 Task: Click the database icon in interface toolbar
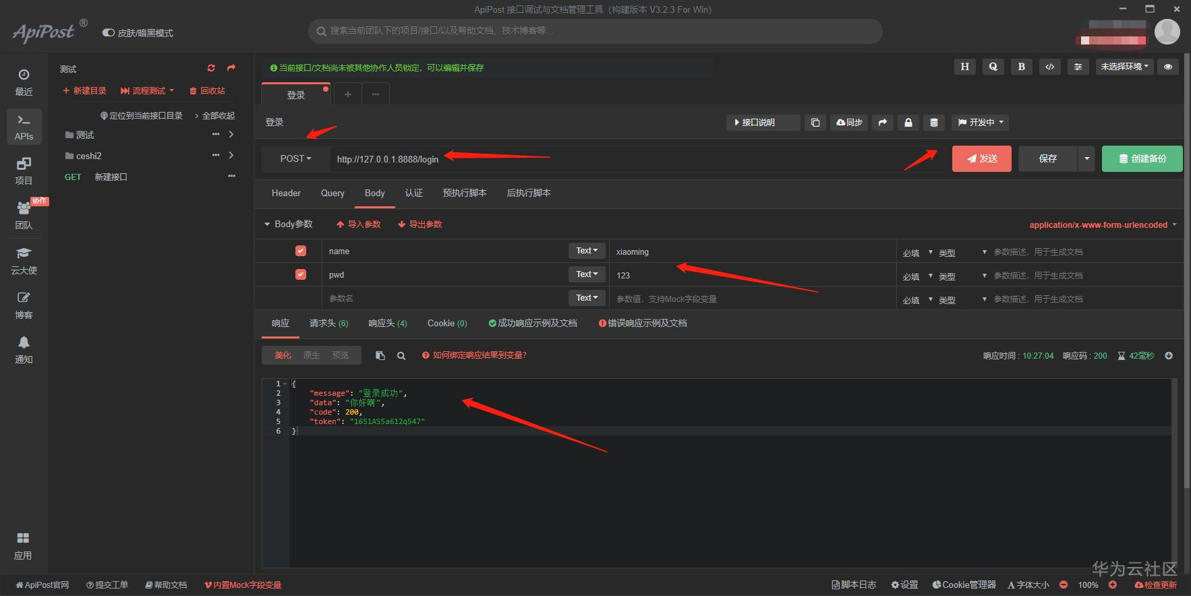click(x=934, y=123)
